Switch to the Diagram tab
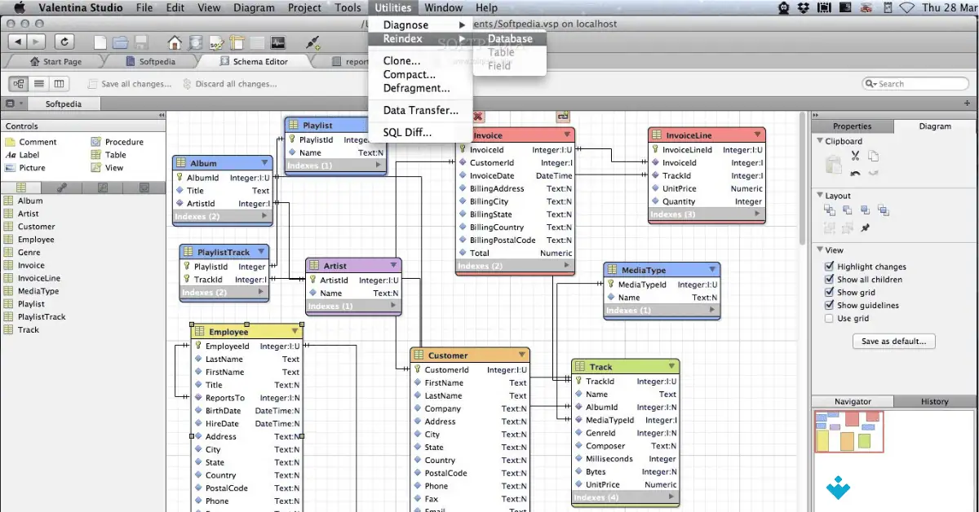 click(934, 126)
